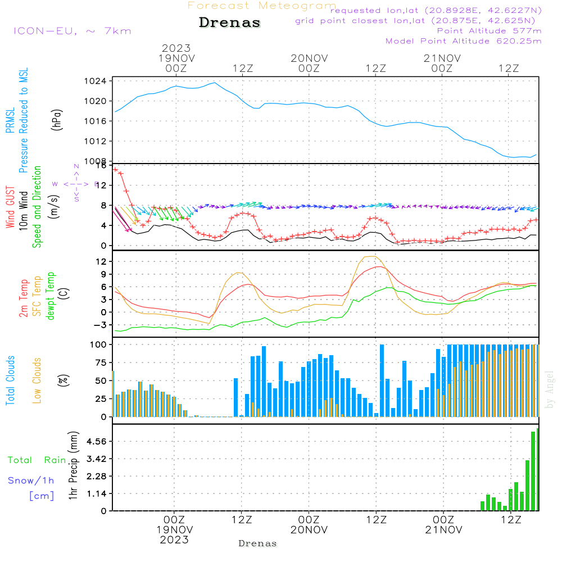This screenshot has width=562, height=562.
Task: Click the black '10m Wind' label
Action: (23, 210)
